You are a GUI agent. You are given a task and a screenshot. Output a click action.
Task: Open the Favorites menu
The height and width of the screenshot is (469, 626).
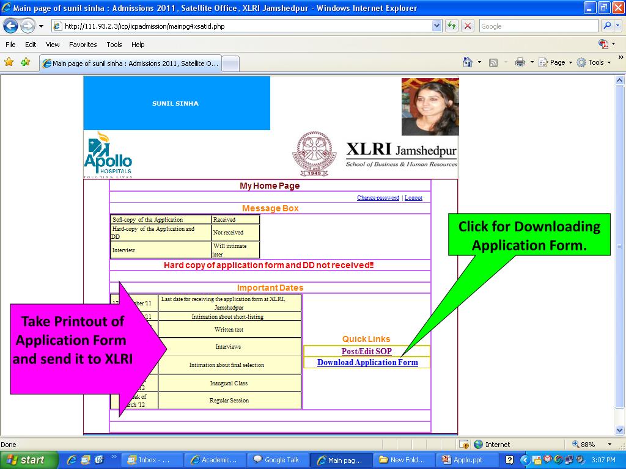coord(83,45)
